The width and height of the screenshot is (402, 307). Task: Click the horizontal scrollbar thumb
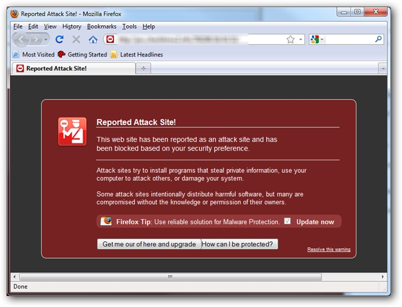(x=171, y=277)
